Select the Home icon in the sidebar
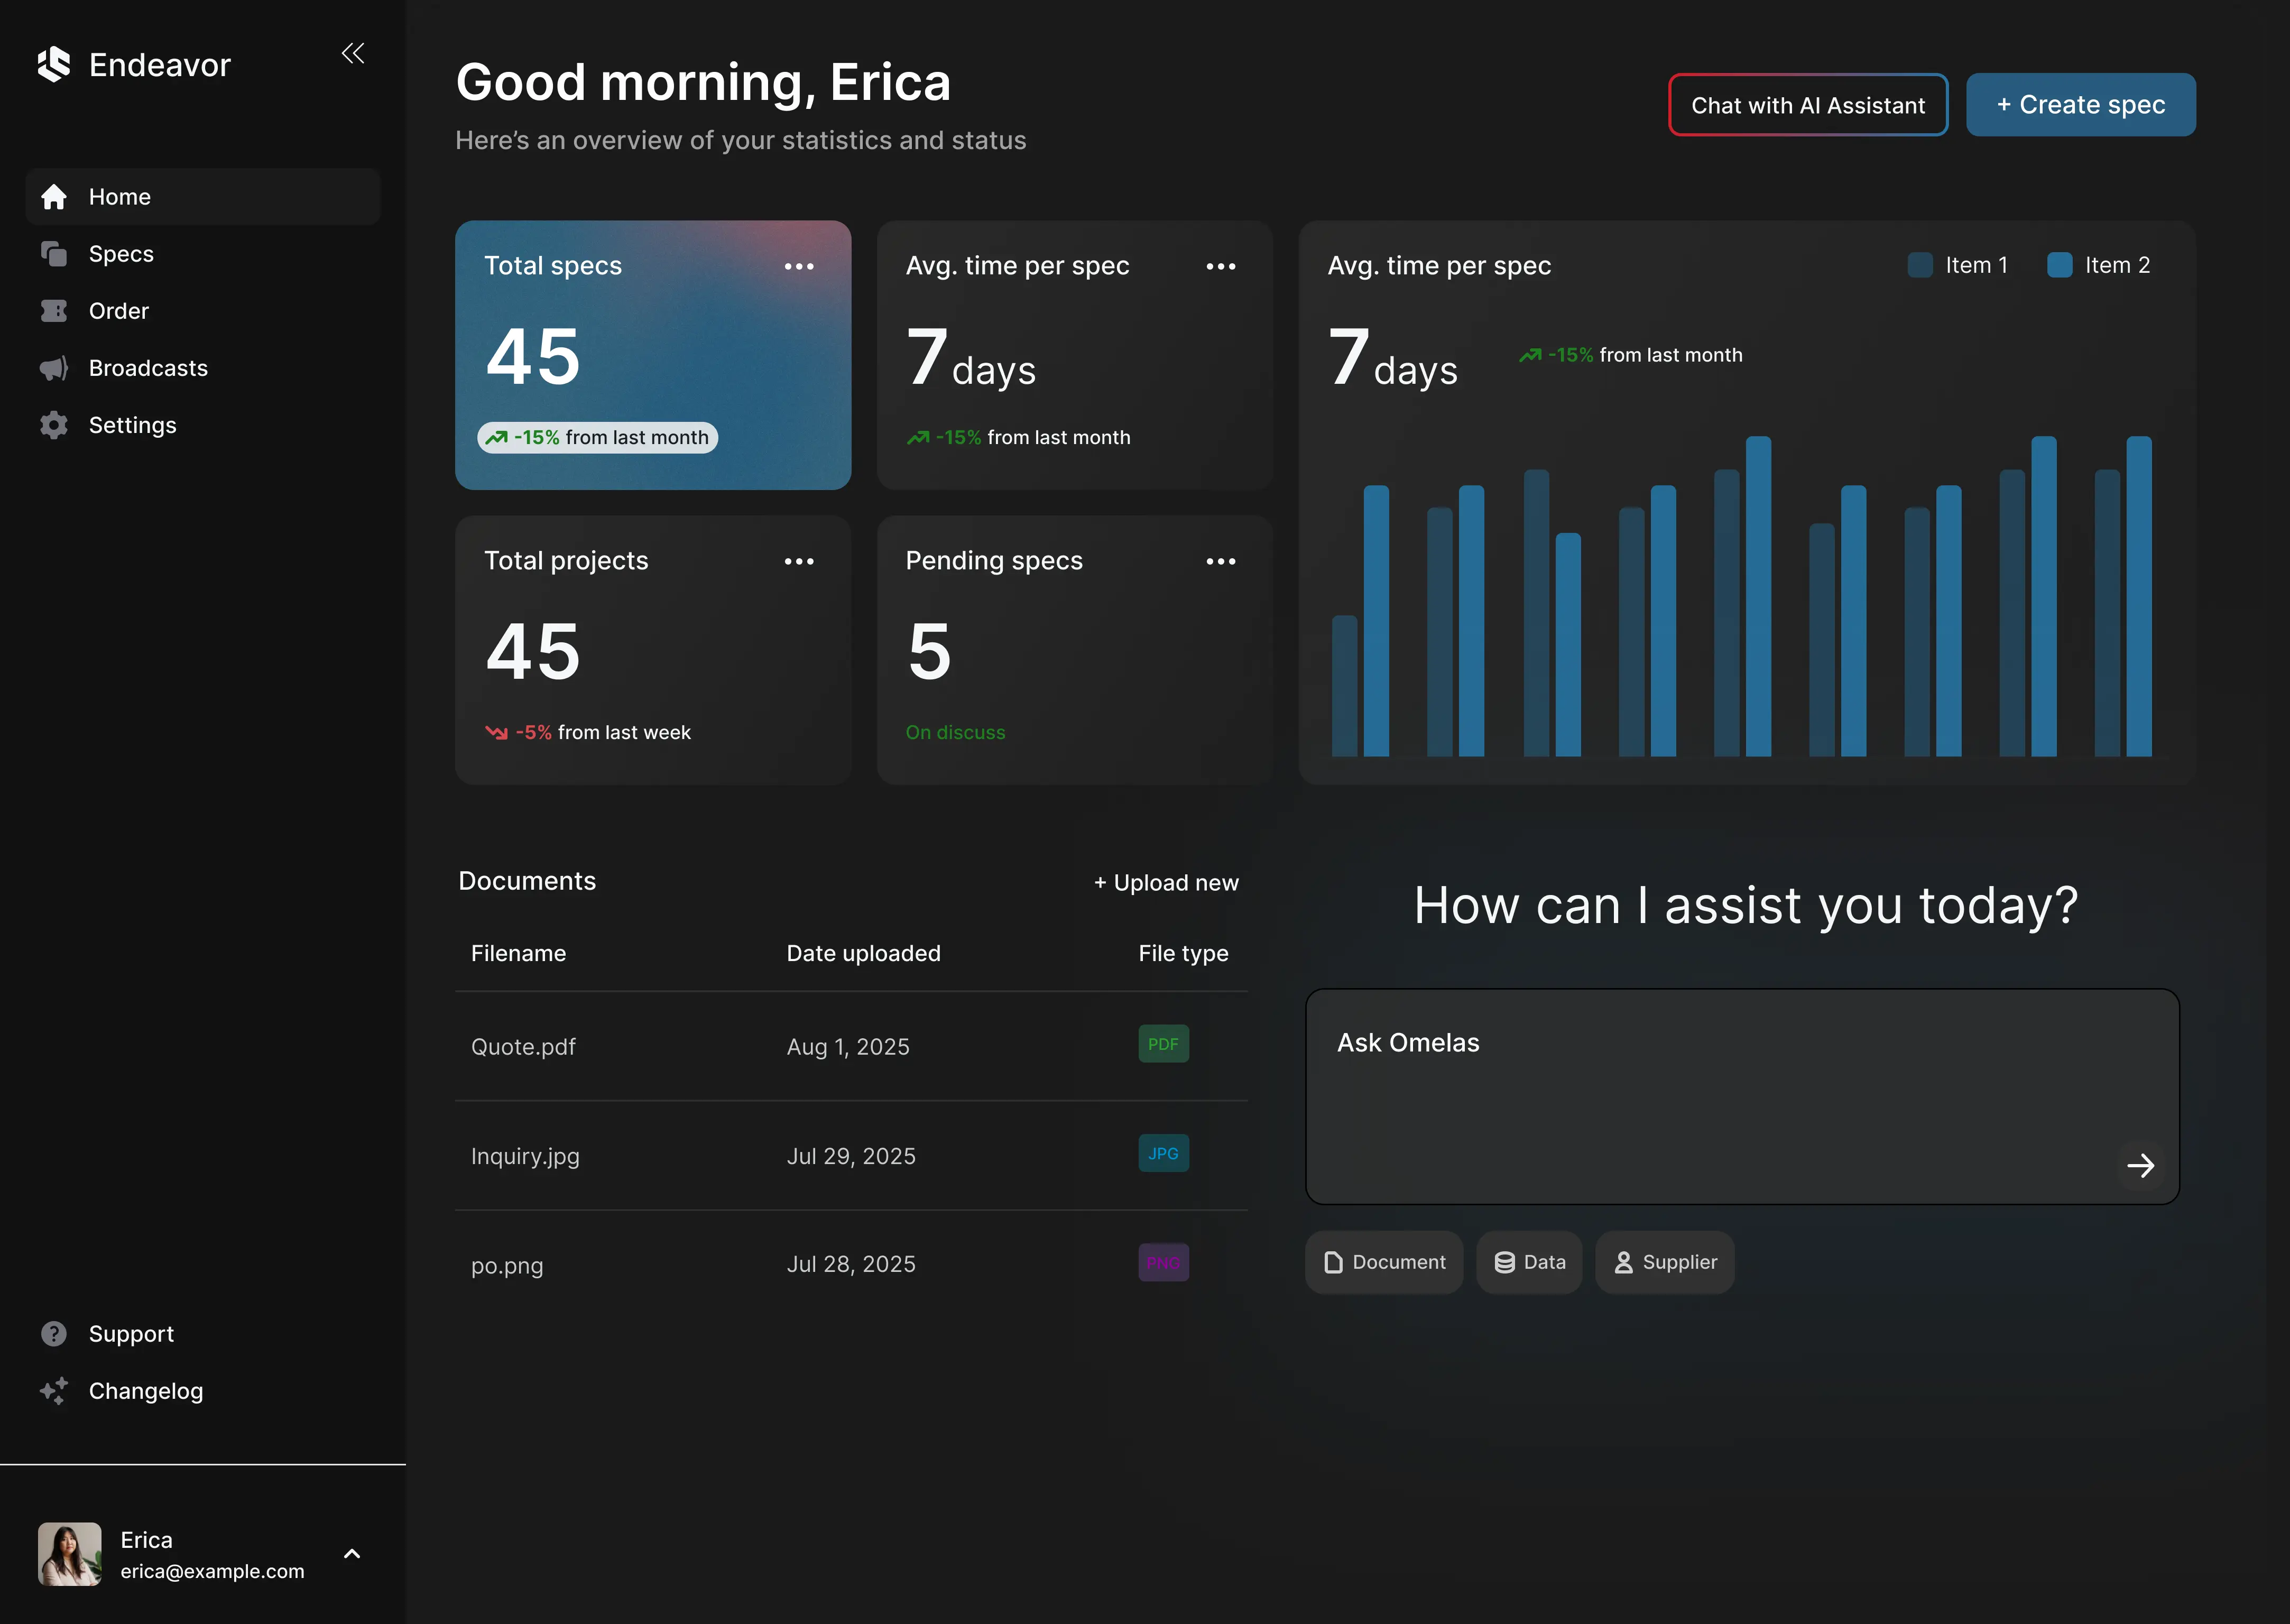Screen dimensions: 2290x1624 click(53, 196)
